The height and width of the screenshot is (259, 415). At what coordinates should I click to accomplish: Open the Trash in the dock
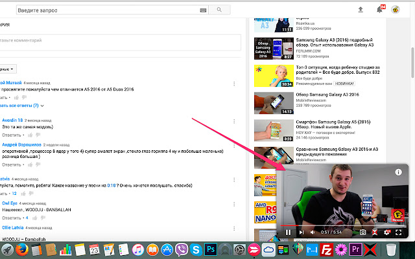coord(391,249)
